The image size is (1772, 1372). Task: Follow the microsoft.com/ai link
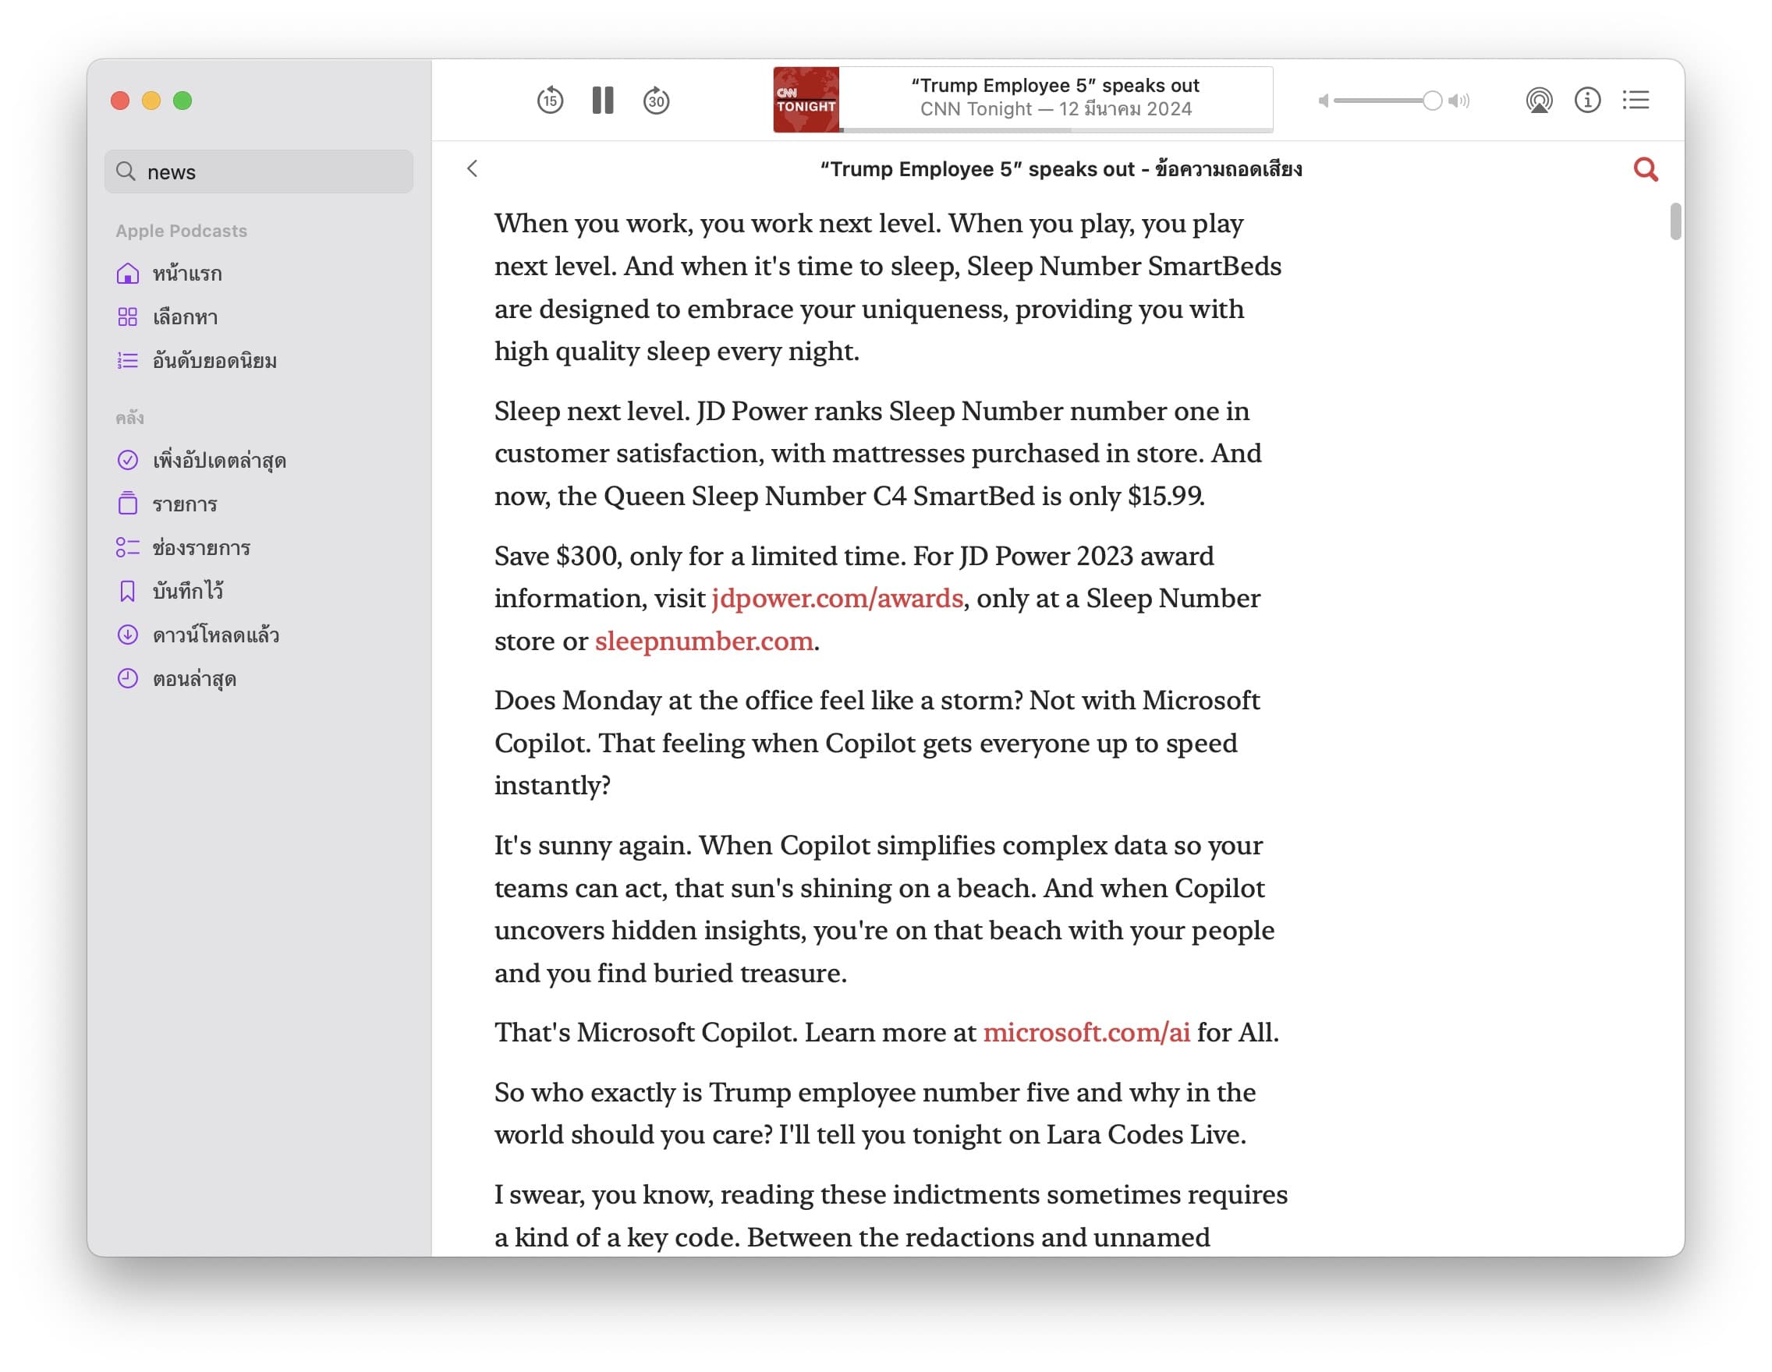pos(1086,1032)
